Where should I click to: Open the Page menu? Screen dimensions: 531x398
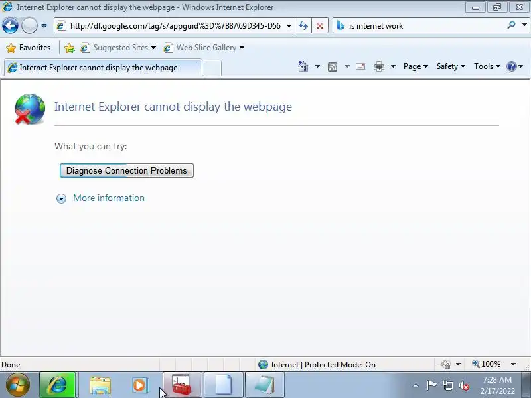(416, 66)
